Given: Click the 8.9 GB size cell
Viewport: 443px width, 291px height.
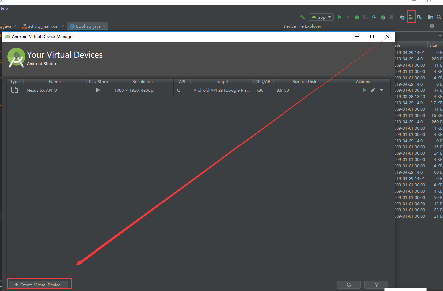Looking at the screenshot, I should 304,90.
